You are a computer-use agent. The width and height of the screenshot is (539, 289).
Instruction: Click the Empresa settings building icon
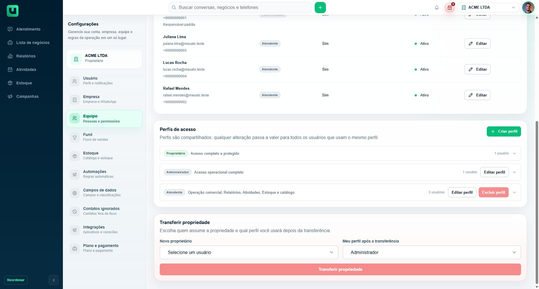click(75, 100)
